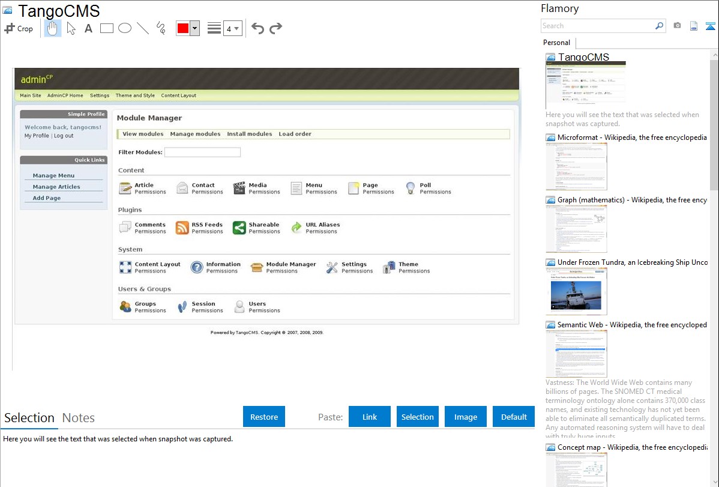The width and height of the screenshot is (719, 487).
Task: Redo the last annotation
Action: (x=275, y=28)
